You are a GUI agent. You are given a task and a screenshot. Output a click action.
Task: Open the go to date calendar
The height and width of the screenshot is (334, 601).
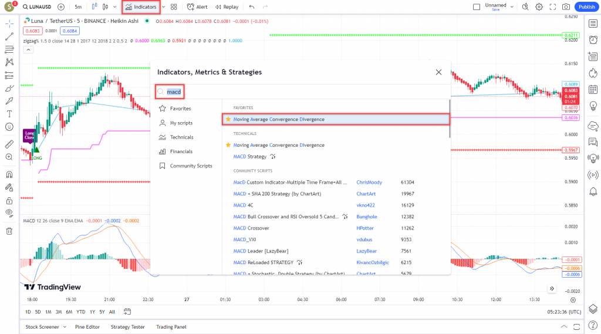127,312
